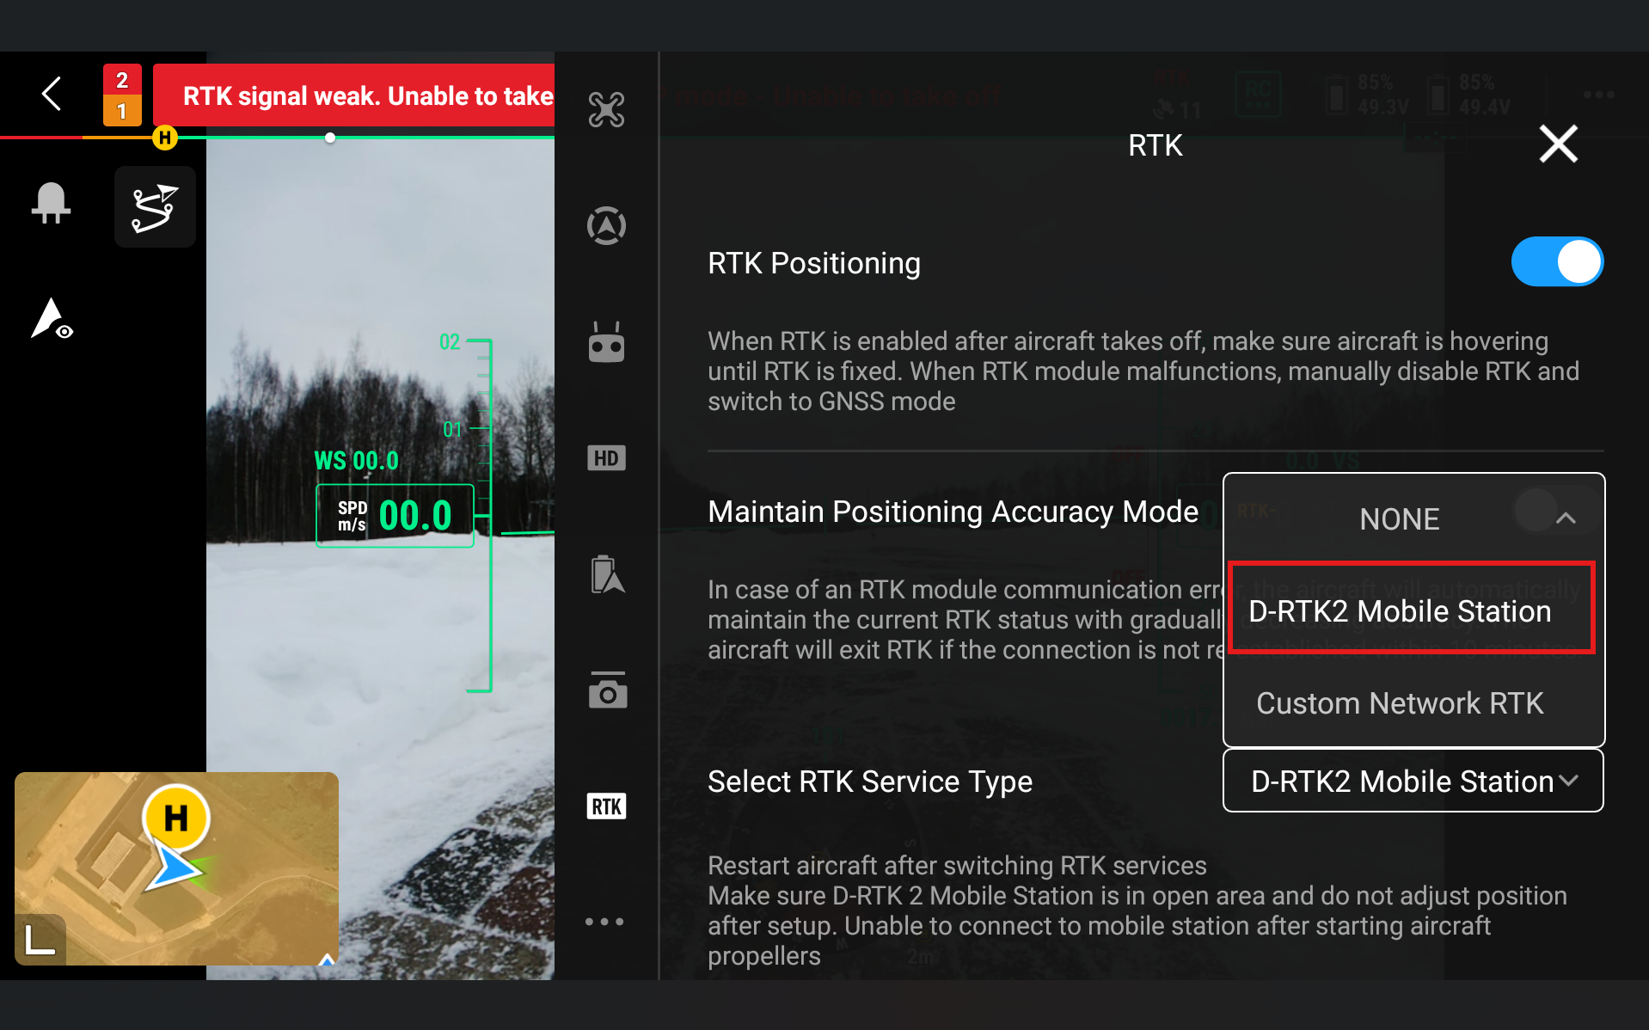Open the more options dots in sidebar
This screenshot has width=1649, height=1030.
[604, 922]
